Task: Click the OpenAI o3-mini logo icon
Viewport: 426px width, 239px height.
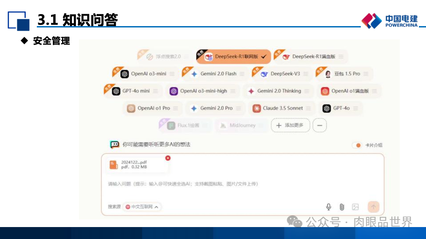Action: [x=125, y=74]
